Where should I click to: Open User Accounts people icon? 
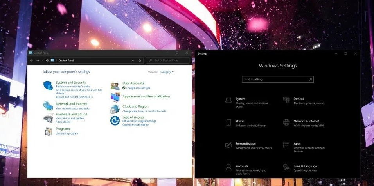(x=115, y=86)
